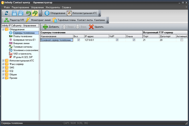
Task: Click the Undo green arrow icon
Action: (x=28, y=13)
